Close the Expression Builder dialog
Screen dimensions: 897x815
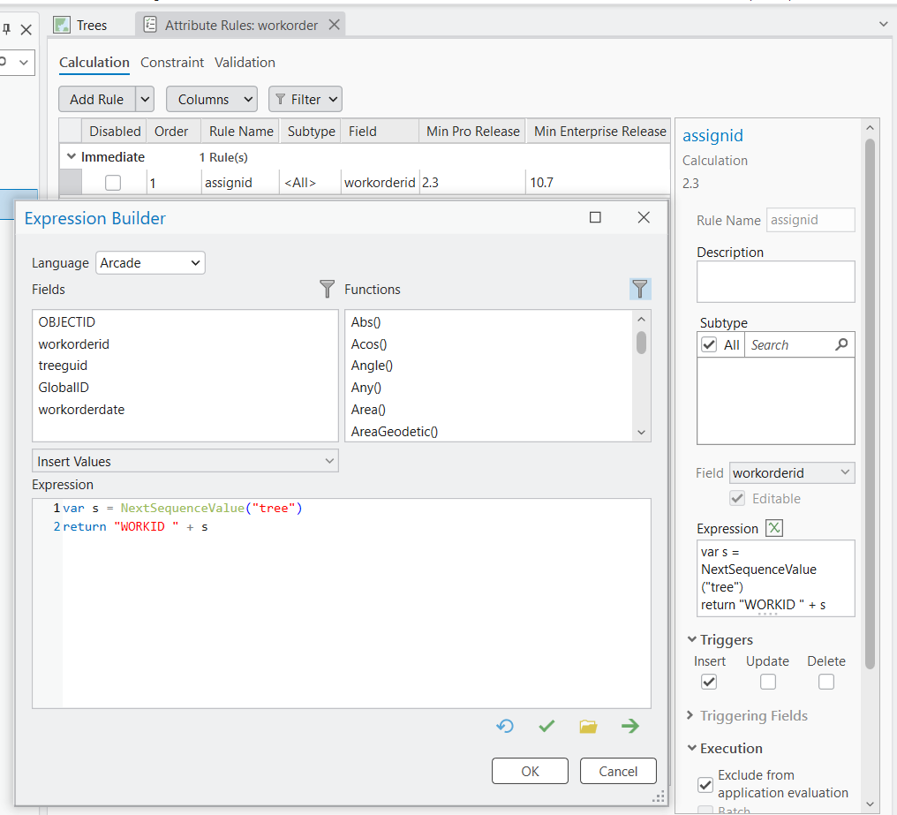644,217
